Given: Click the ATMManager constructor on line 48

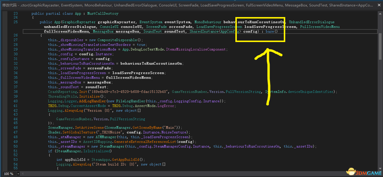Looking at the screenshot, I should pyautogui.click(x=106, y=137).
